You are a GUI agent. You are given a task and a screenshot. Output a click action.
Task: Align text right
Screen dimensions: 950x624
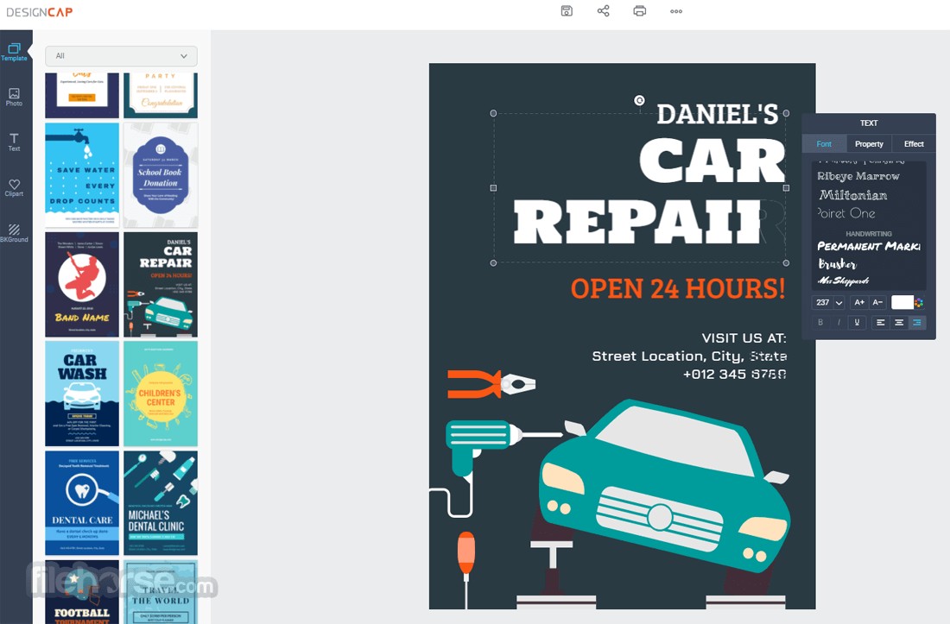[917, 323]
